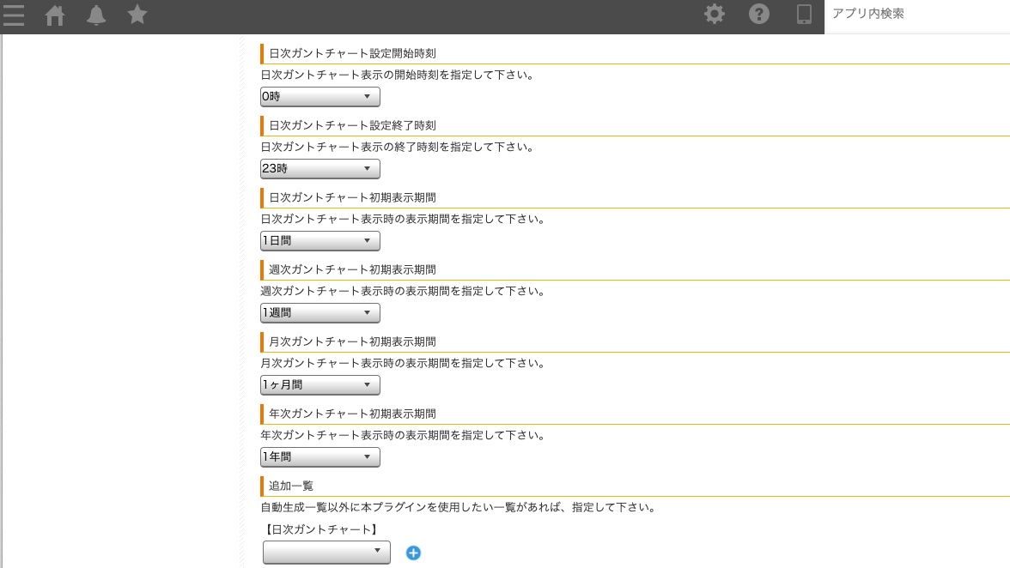Open the 1年間 period dropdown

[320, 456]
